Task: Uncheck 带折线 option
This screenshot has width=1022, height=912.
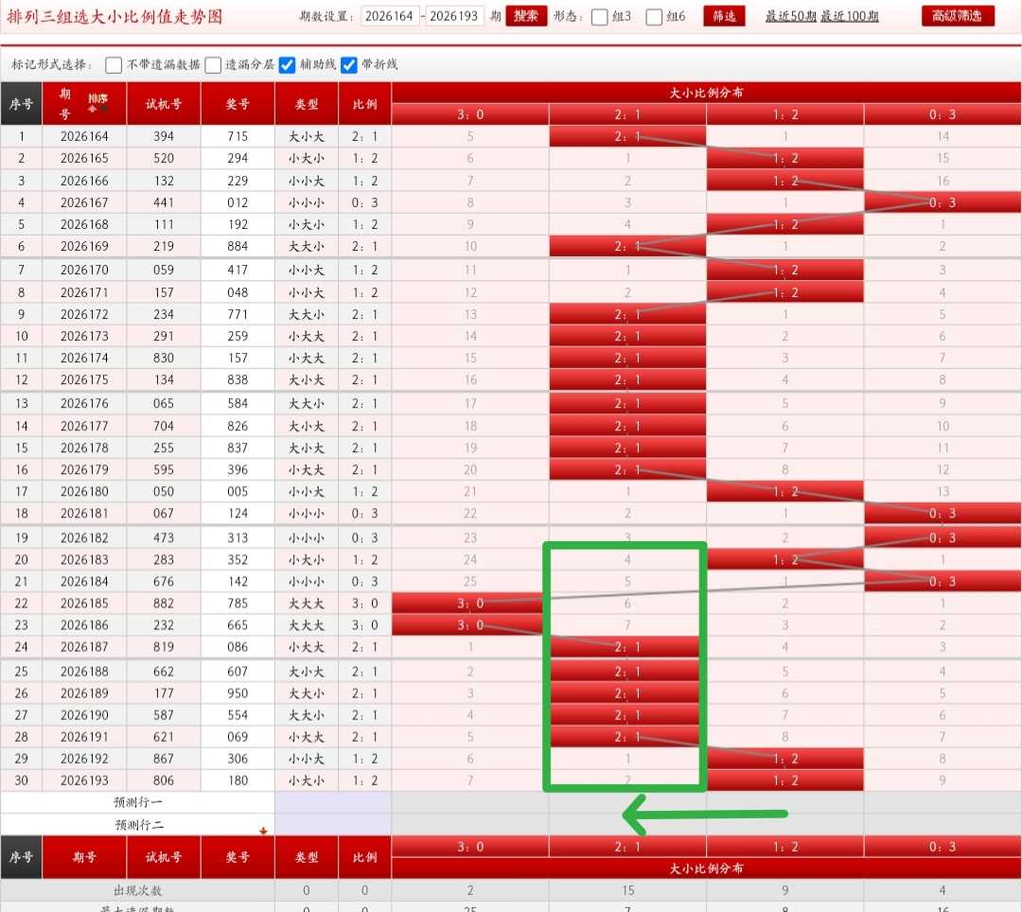Action: point(348,64)
